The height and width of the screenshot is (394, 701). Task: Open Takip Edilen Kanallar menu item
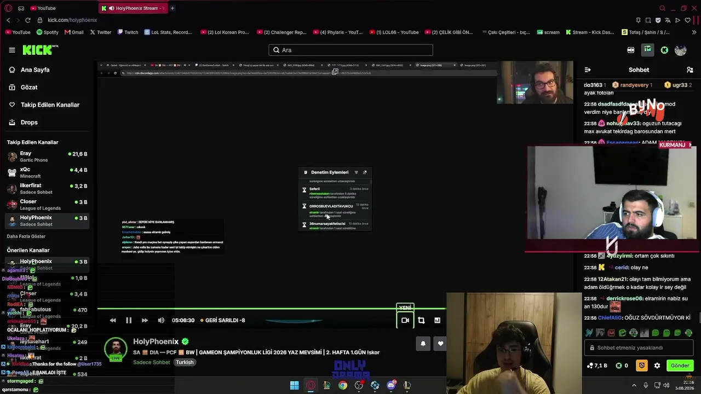pos(44,105)
